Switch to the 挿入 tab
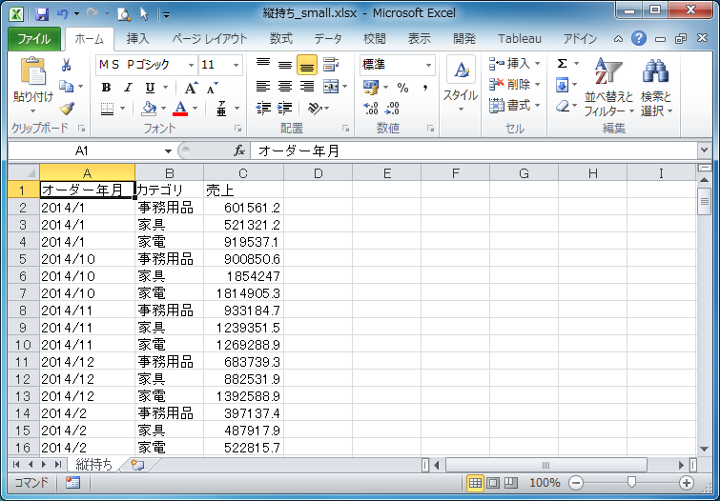The width and height of the screenshot is (720, 501). (x=137, y=39)
